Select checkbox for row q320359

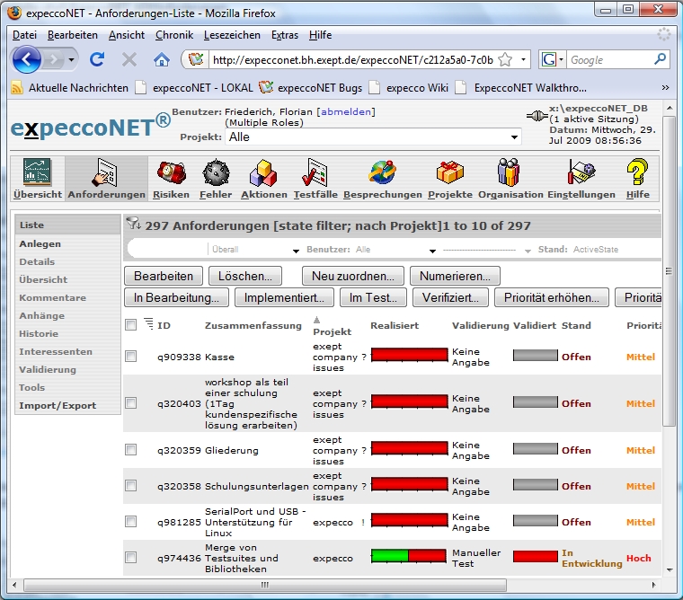click(x=131, y=450)
